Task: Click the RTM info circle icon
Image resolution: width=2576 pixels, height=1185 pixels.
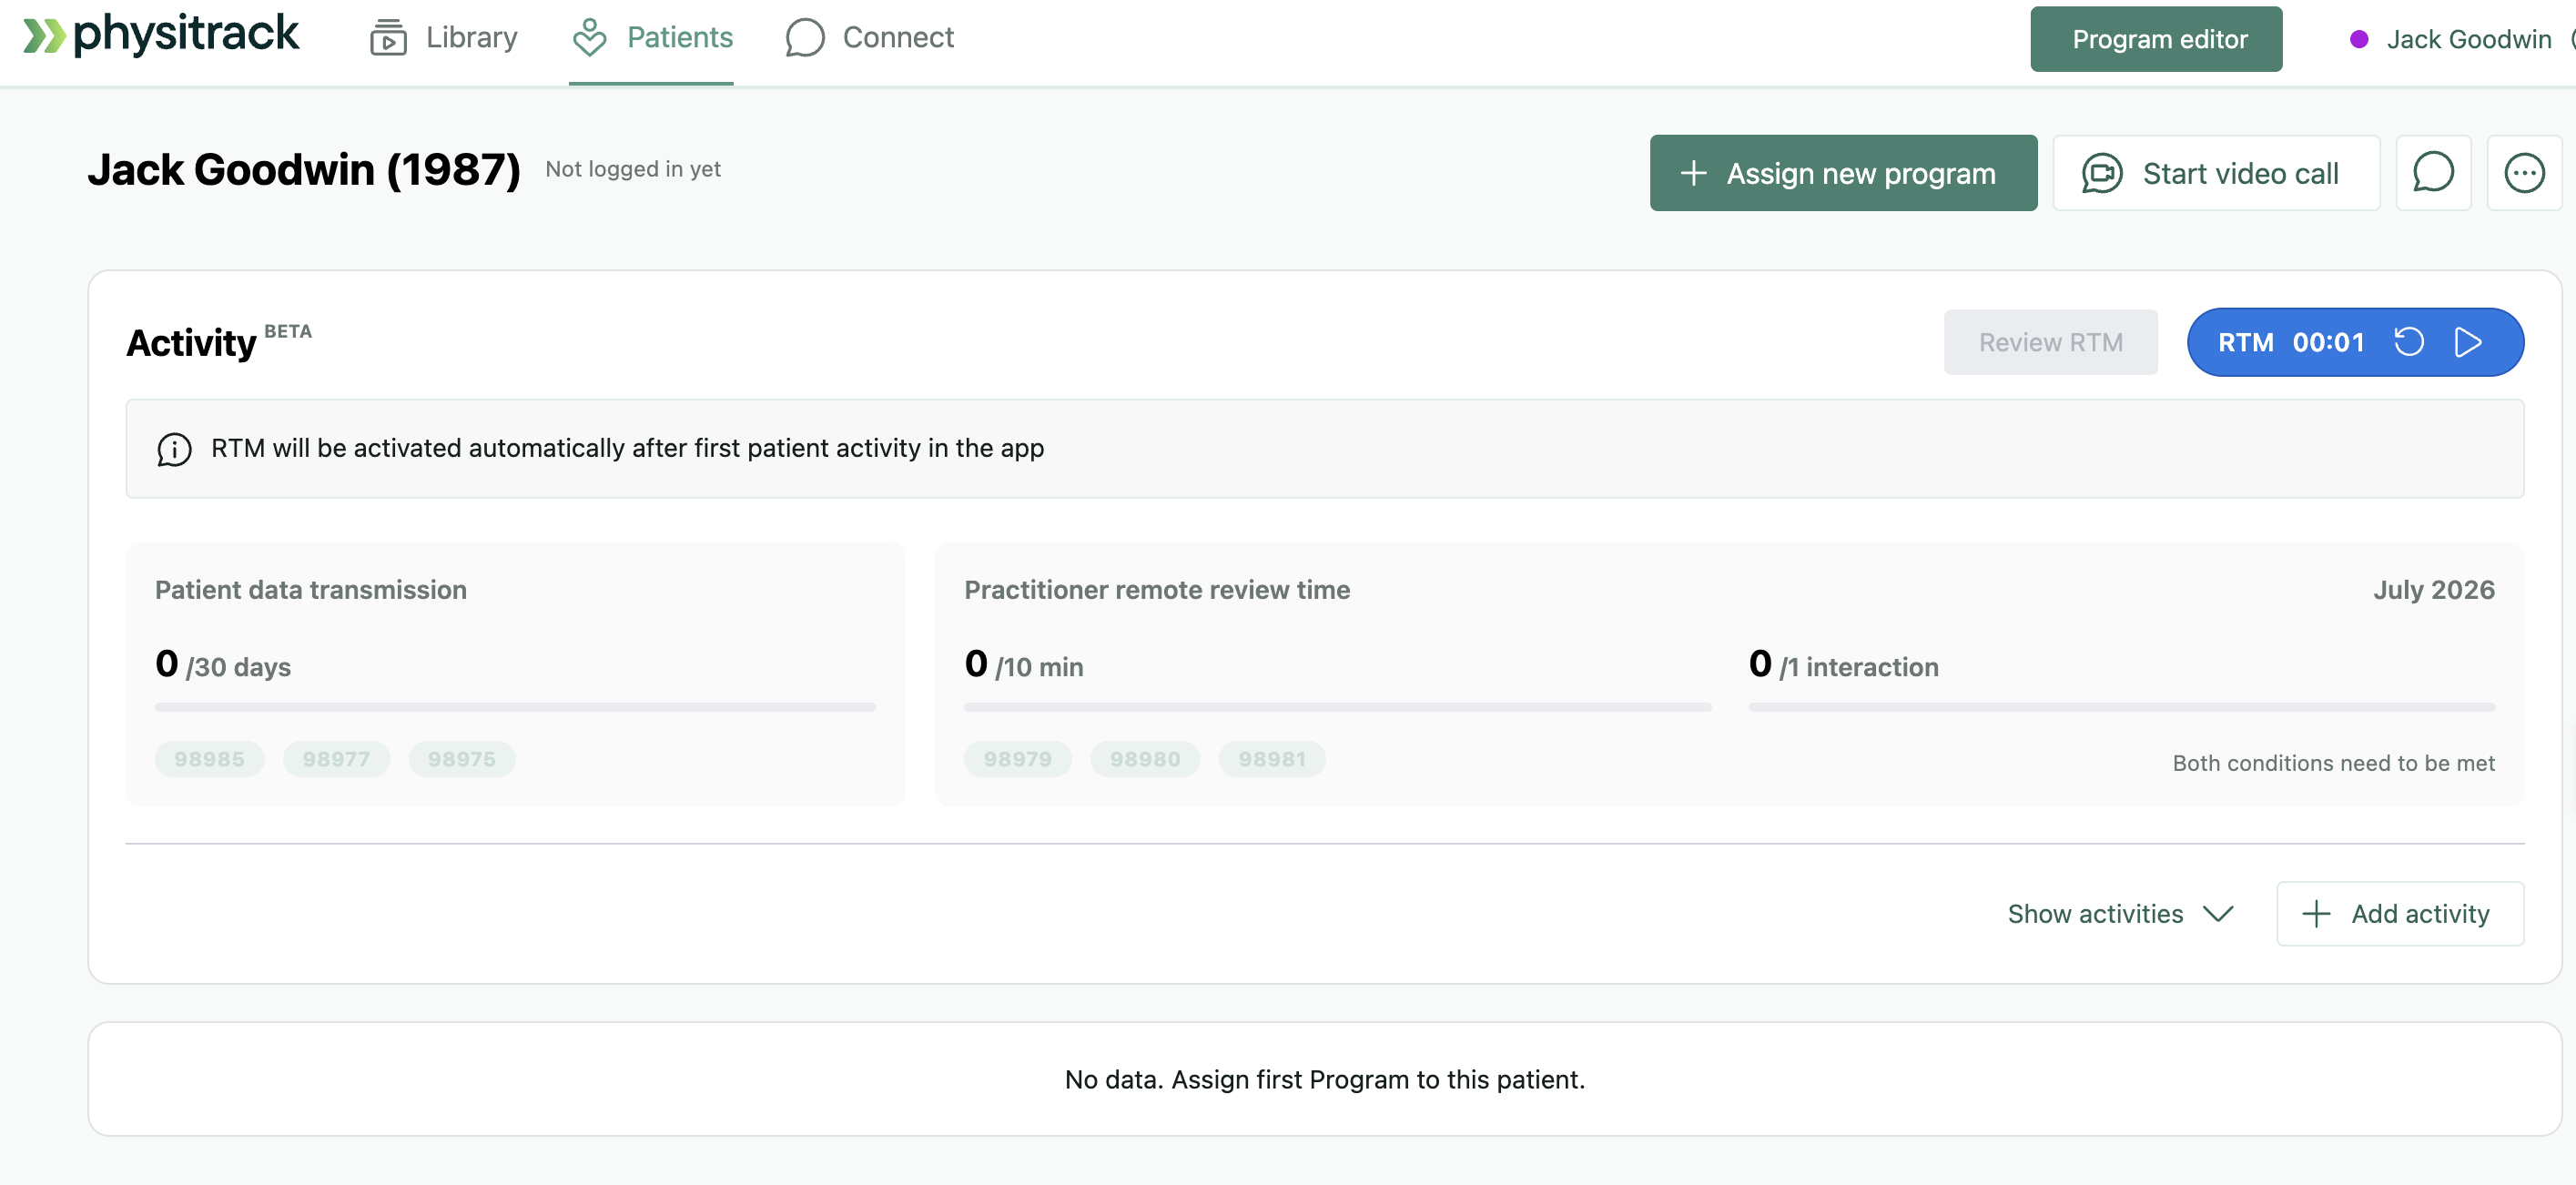Action: coord(174,449)
